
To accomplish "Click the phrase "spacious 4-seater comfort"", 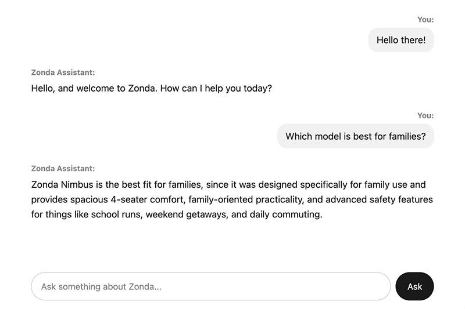I will point(125,199).
